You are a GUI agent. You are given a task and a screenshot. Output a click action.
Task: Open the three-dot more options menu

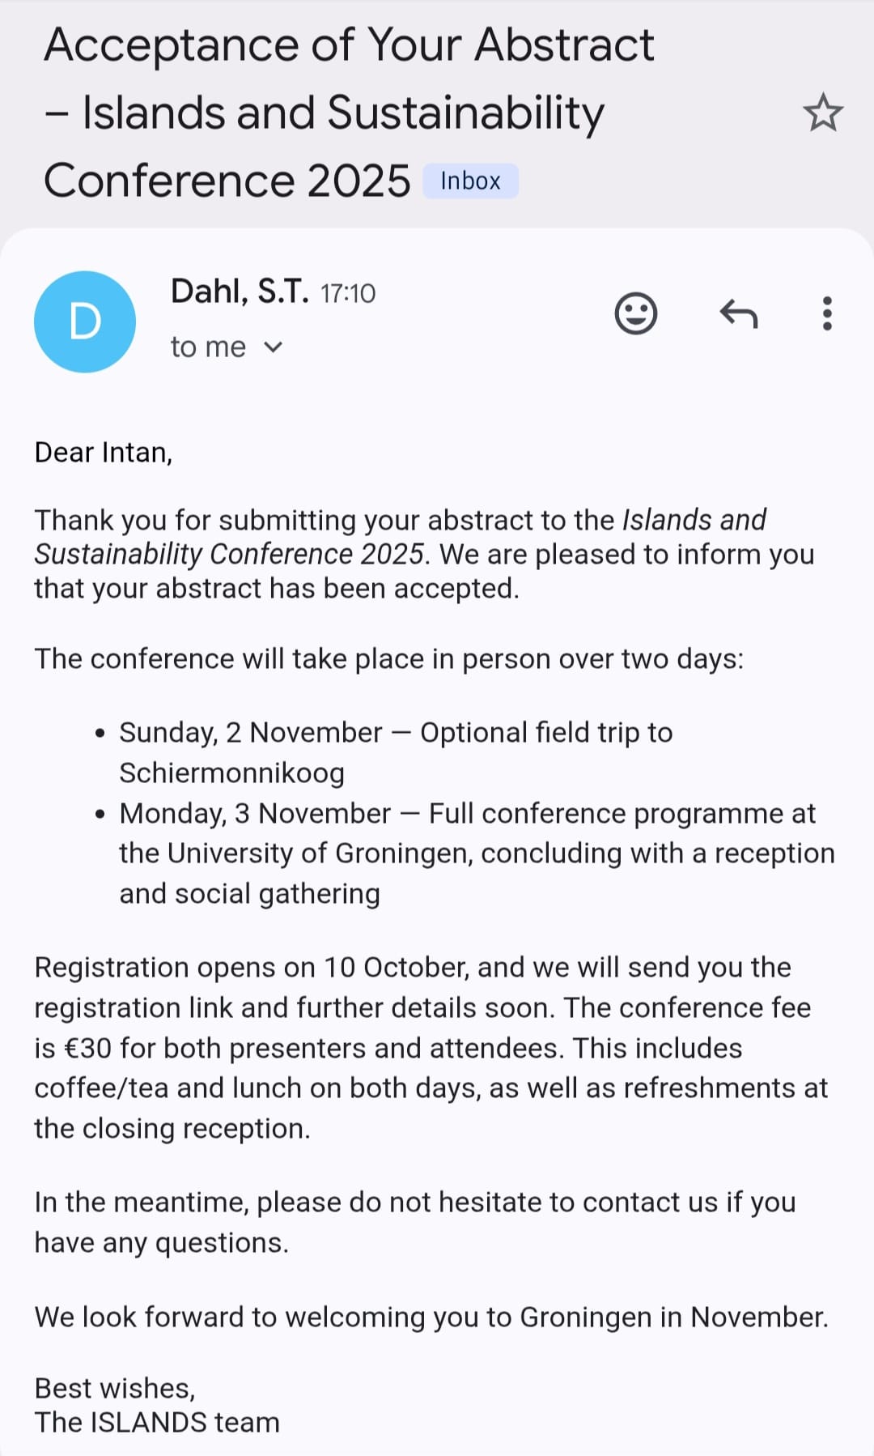click(826, 313)
